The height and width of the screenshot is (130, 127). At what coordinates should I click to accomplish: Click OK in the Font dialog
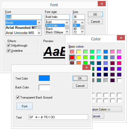click(x=95, y=14)
